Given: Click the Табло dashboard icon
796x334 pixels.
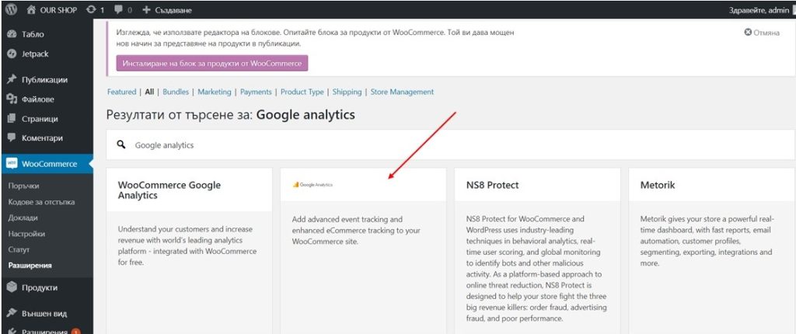Looking at the screenshot, I should click(12, 34).
